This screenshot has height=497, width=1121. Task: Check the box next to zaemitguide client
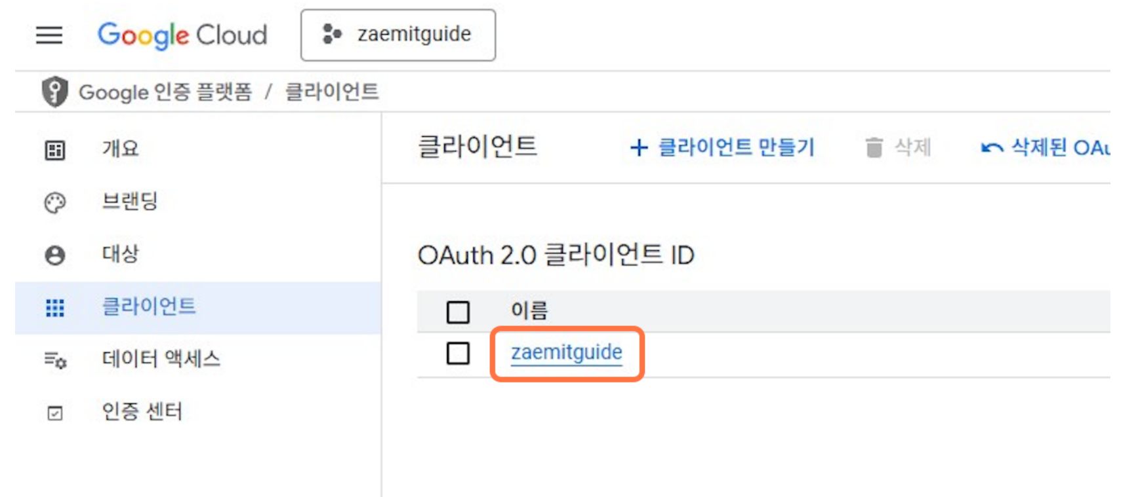coord(458,354)
